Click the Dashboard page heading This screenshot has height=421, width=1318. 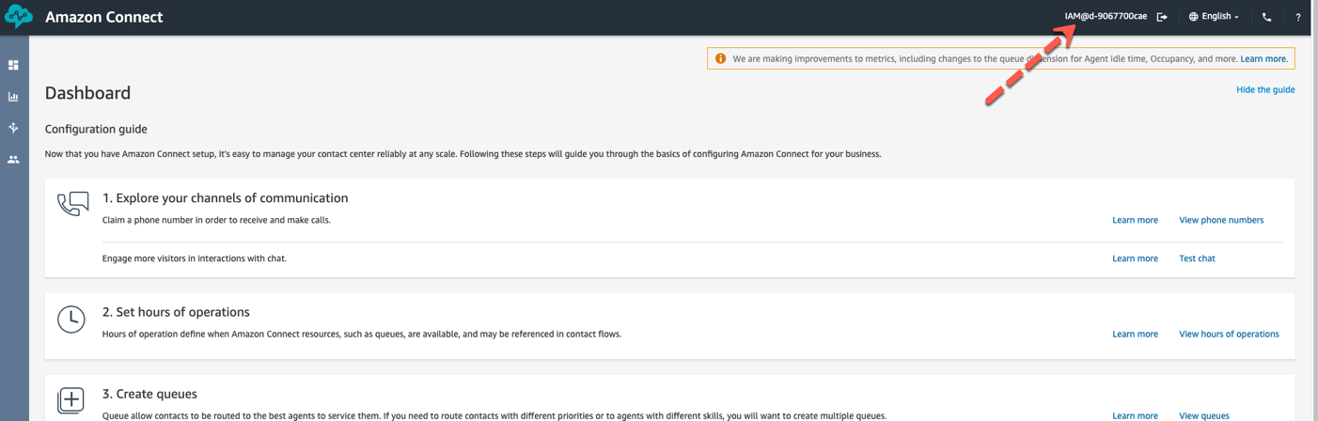87,93
